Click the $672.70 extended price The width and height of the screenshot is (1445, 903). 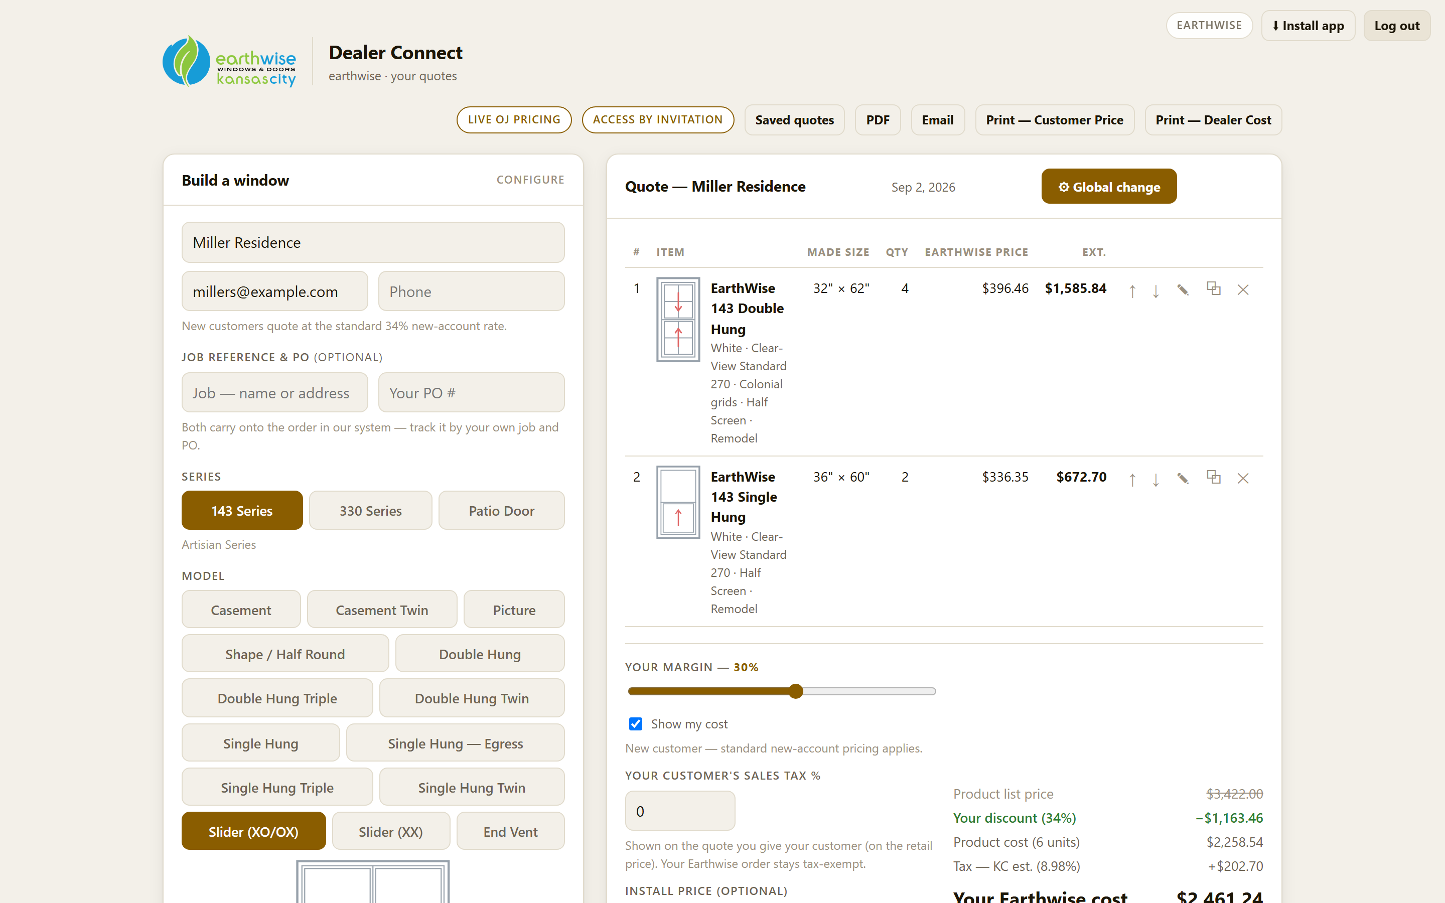point(1081,477)
